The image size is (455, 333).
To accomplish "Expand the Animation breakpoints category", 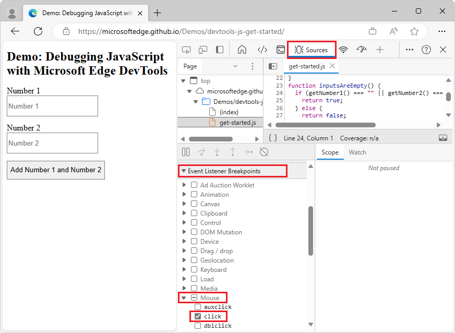I will pyautogui.click(x=184, y=194).
